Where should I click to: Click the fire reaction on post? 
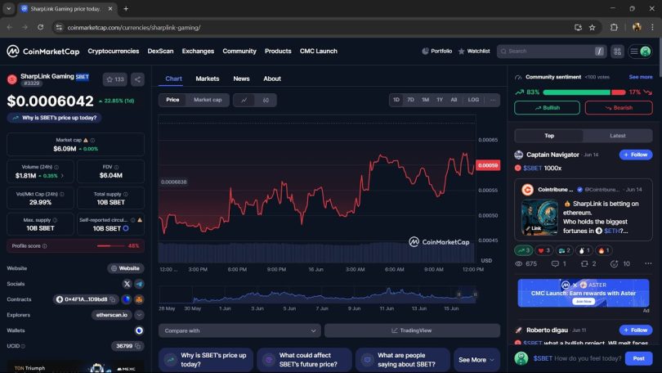603,250
